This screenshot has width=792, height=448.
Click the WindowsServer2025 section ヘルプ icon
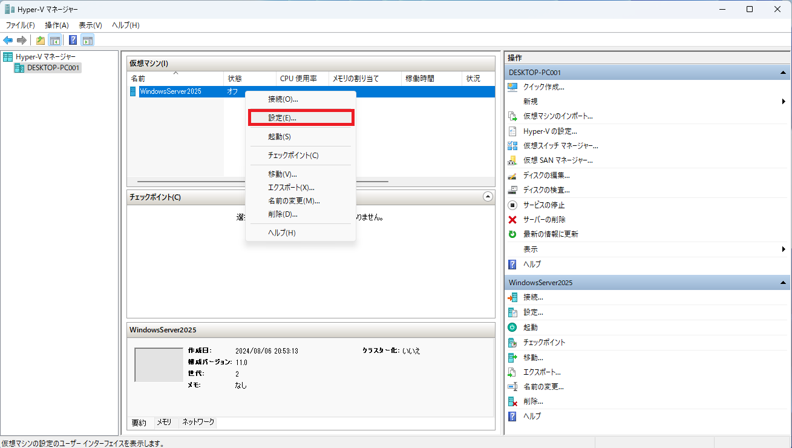[512, 416]
